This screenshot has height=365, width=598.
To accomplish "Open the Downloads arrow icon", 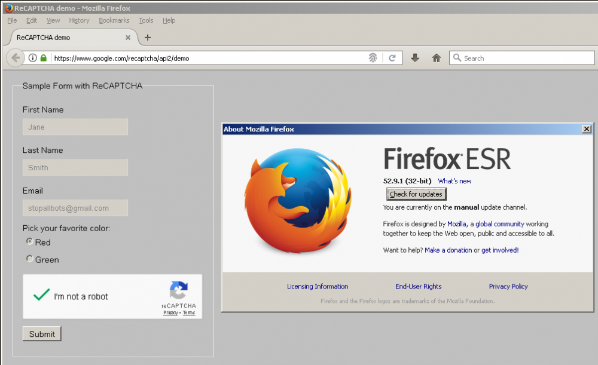I will pyautogui.click(x=415, y=58).
